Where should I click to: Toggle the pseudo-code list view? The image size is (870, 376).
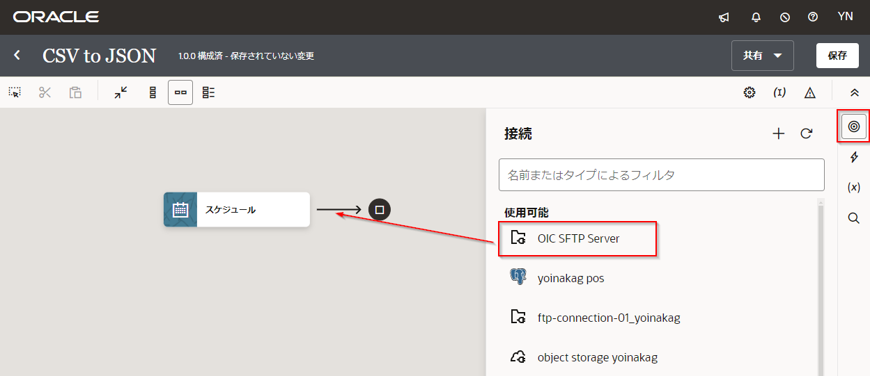pyautogui.click(x=208, y=92)
